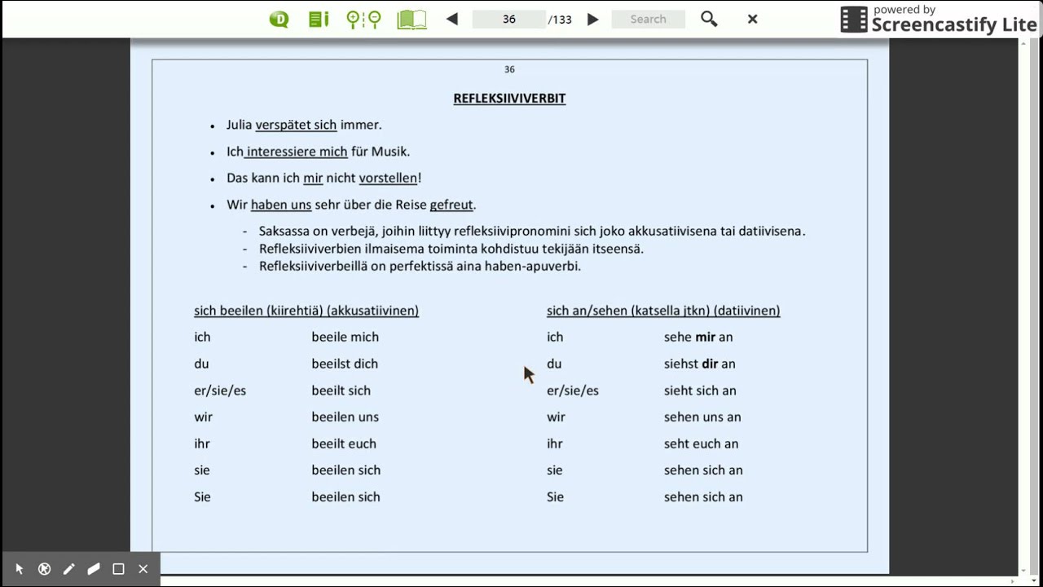Image resolution: width=1043 pixels, height=587 pixels.
Task: Click the green D speech-bubble icon
Action: coord(279,19)
